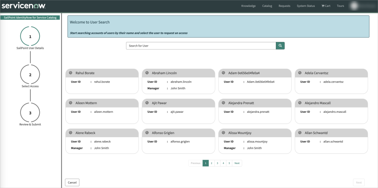Click check icon on Allan Schwantd card
Image resolution: width=378 pixels, height=188 pixels.
[300, 132]
